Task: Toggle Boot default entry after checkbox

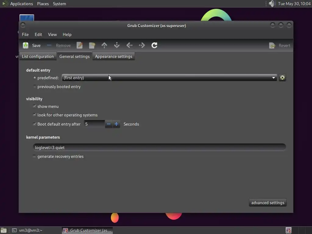Action: point(35,124)
